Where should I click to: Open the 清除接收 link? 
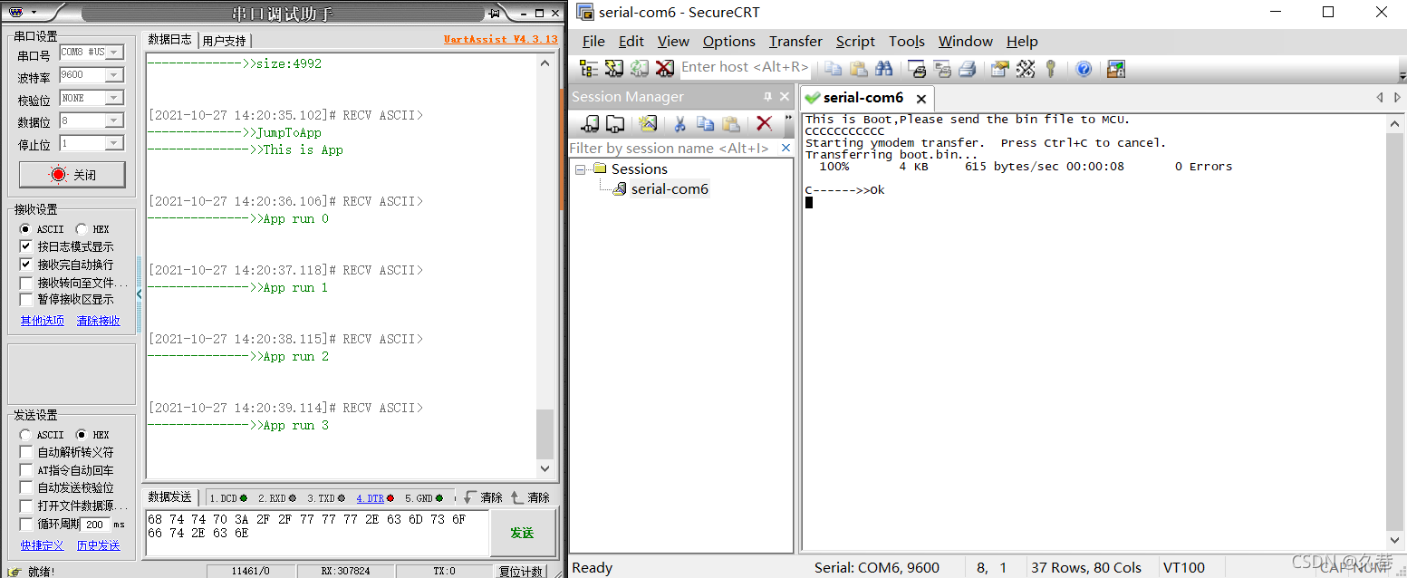point(99,321)
